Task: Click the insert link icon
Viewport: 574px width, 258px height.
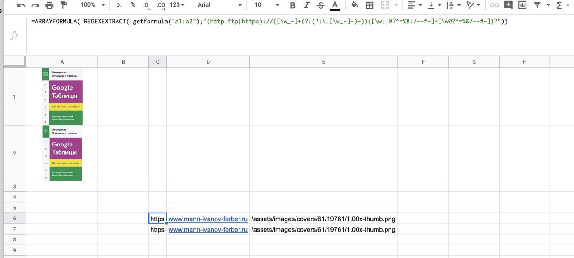Action: point(494,5)
